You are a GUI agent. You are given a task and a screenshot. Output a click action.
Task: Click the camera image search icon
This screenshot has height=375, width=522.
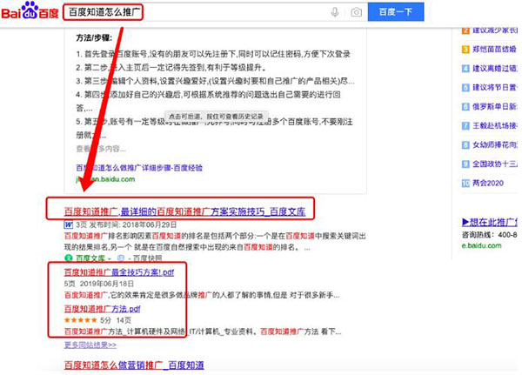pos(356,12)
